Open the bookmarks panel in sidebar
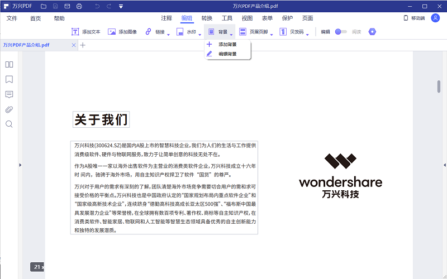Viewport: 447px width, 279px height. coord(9,79)
